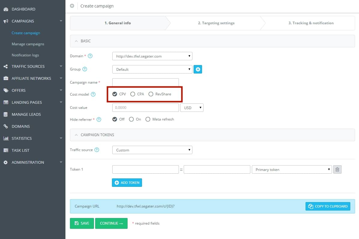Click the Offers tag icon
This screenshot has height=239, width=359.
[6, 90]
